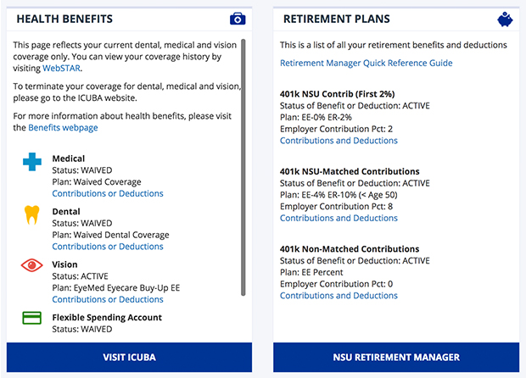Open the Benefits webpage link
526x378 pixels.
point(63,128)
